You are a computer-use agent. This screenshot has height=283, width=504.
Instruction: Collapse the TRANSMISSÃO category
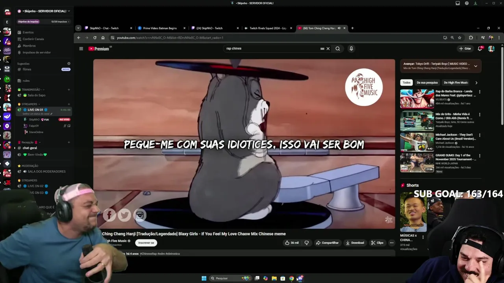point(31,90)
